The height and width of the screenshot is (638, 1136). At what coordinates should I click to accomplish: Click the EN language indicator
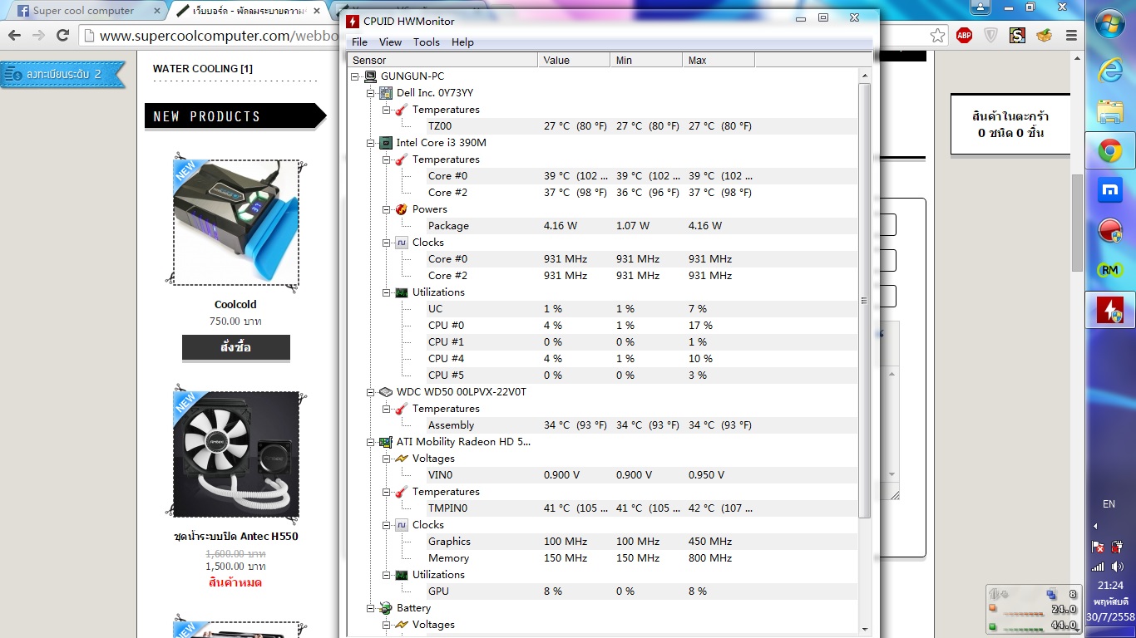(1109, 504)
